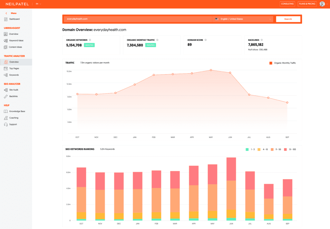This screenshot has height=229, width=330.
Task: Click the domain score value 89
Action: (189, 45)
